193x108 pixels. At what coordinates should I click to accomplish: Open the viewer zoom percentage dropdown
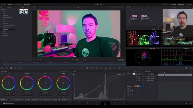[x=35, y=7]
